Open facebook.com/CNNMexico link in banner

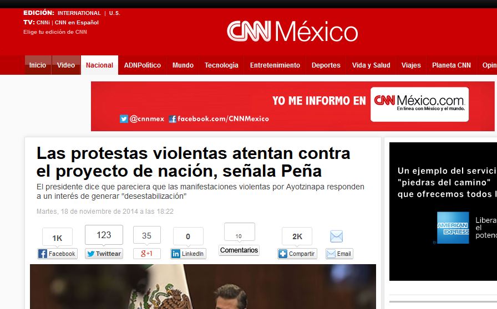219,119
